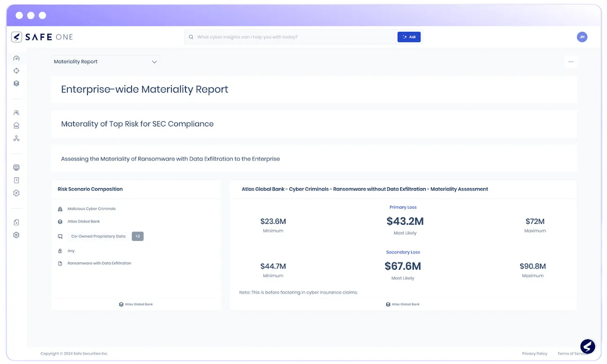
Task: Select the Ransomware with Data Exfiltration entry
Action: click(x=99, y=263)
